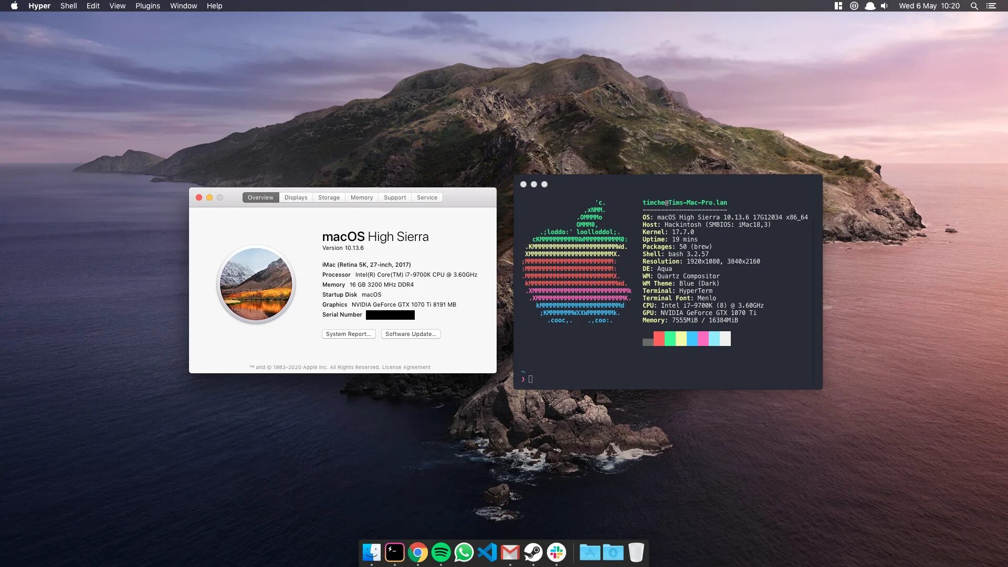Open Steam from the dock
The image size is (1008, 567).
(x=533, y=552)
